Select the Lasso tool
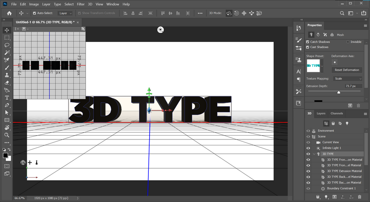 click(x=7, y=45)
